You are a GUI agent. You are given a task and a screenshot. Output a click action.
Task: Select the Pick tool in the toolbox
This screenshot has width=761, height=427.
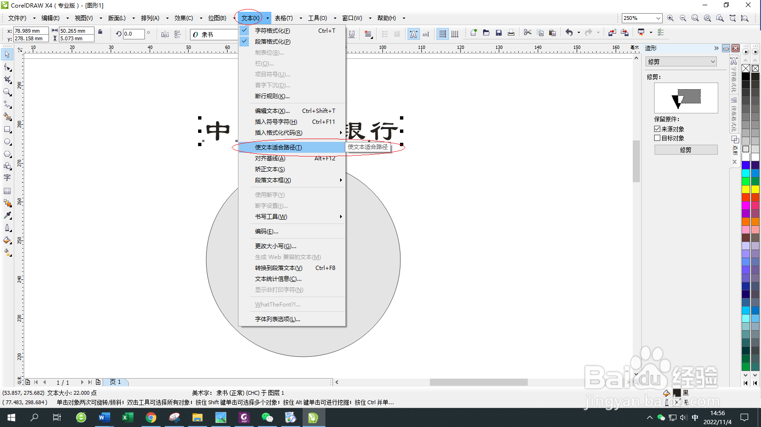pyautogui.click(x=7, y=55)
